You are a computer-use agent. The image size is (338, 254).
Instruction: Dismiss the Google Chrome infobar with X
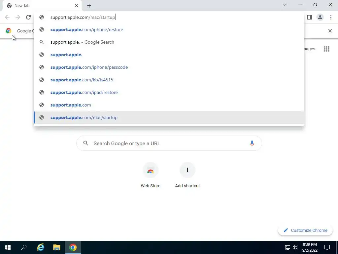(x=330, y=31)
